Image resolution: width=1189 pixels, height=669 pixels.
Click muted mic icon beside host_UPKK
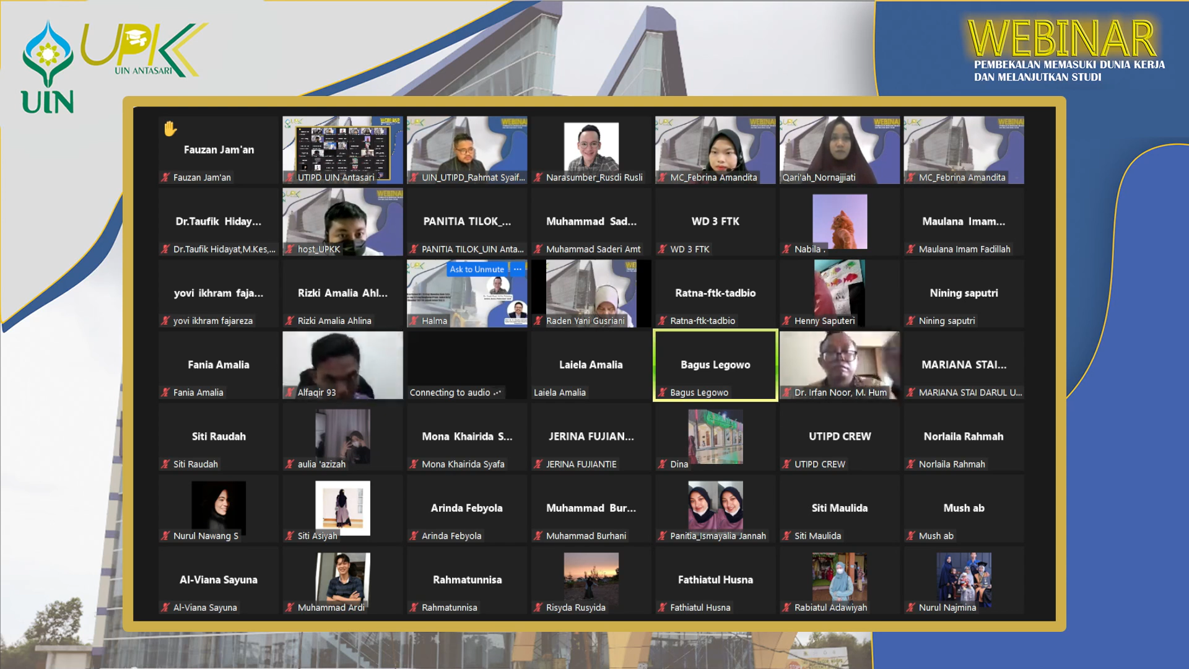point(290,249)
